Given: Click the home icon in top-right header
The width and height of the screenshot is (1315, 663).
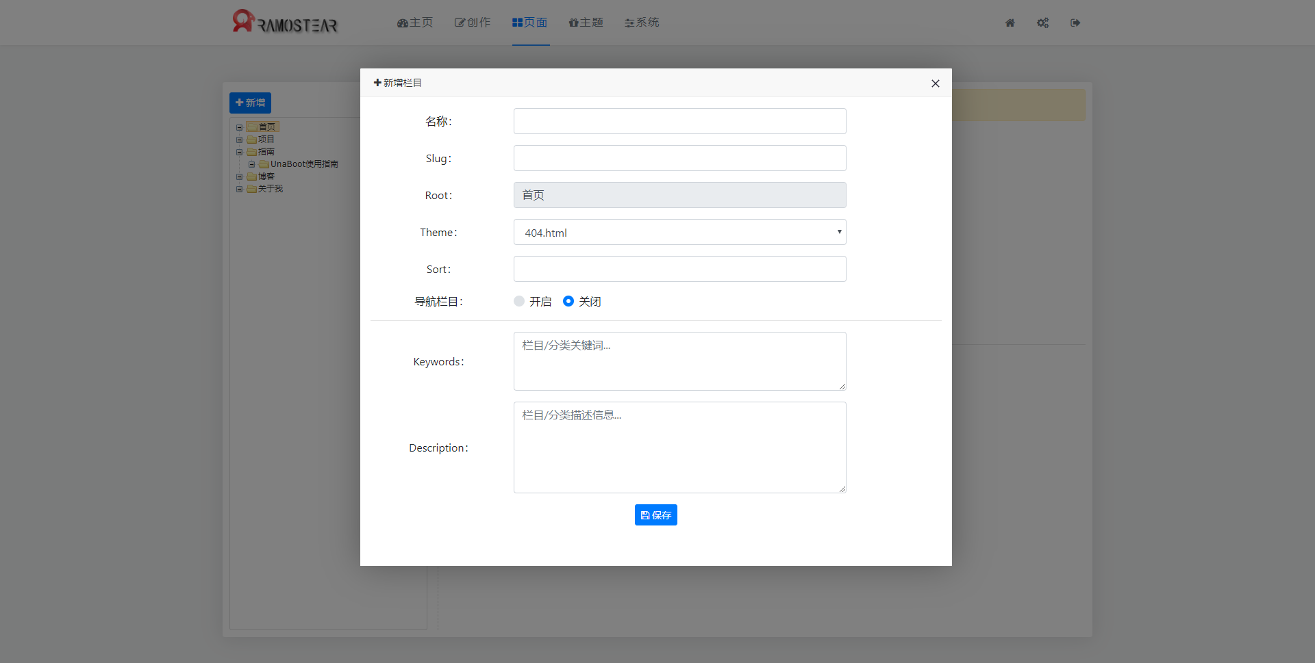Looking at the screenshot, I should [x=1010, y=23].
